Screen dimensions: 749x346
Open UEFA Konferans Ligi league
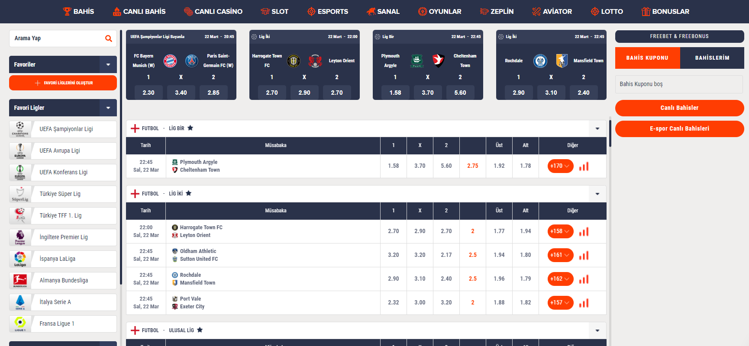(x=63, y=173)
